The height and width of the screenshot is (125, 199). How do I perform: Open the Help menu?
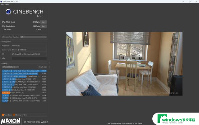click(7, 4)
